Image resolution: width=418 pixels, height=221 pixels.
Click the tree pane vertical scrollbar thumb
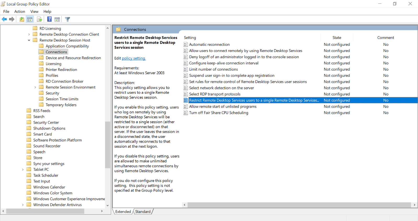[x=107, y=145]
